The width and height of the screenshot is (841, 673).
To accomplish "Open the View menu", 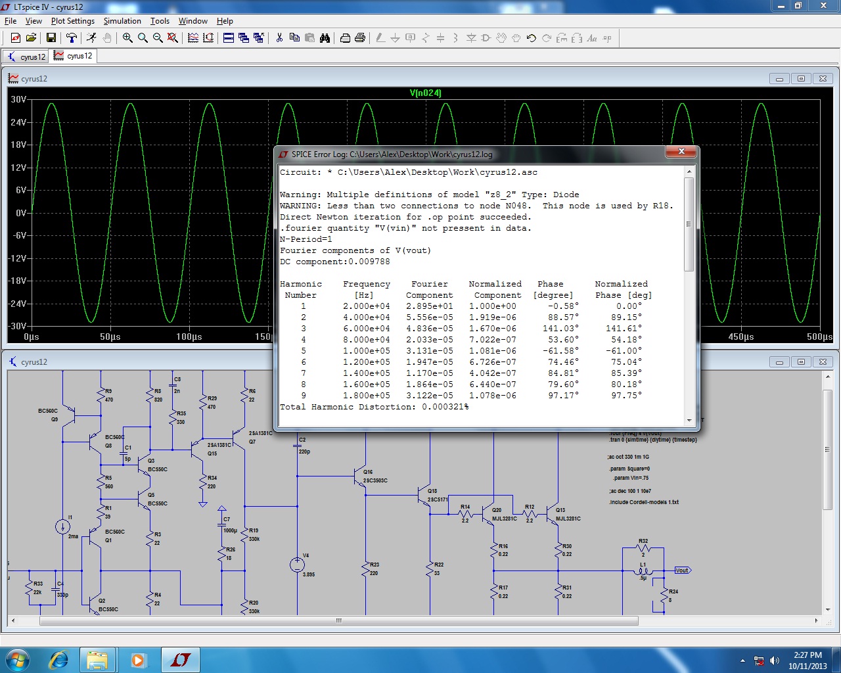I will (x=34, y=21).
